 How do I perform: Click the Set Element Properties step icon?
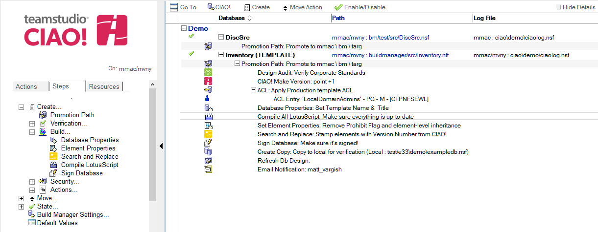(208, 126)
